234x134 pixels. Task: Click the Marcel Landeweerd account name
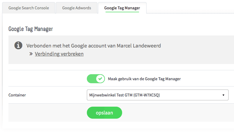142,46
